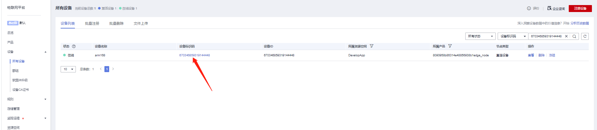Viewport: 597px width, 130px height.
Task: Select 所有设备 in the sidebar
Action: point(18,61)
